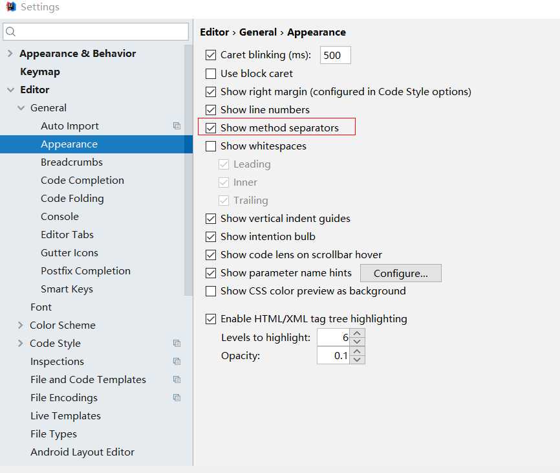Image resolution: width=560 pixels, height=473 pixels.
Task: Click the General breadcrumb in the header
Action: 258,32
